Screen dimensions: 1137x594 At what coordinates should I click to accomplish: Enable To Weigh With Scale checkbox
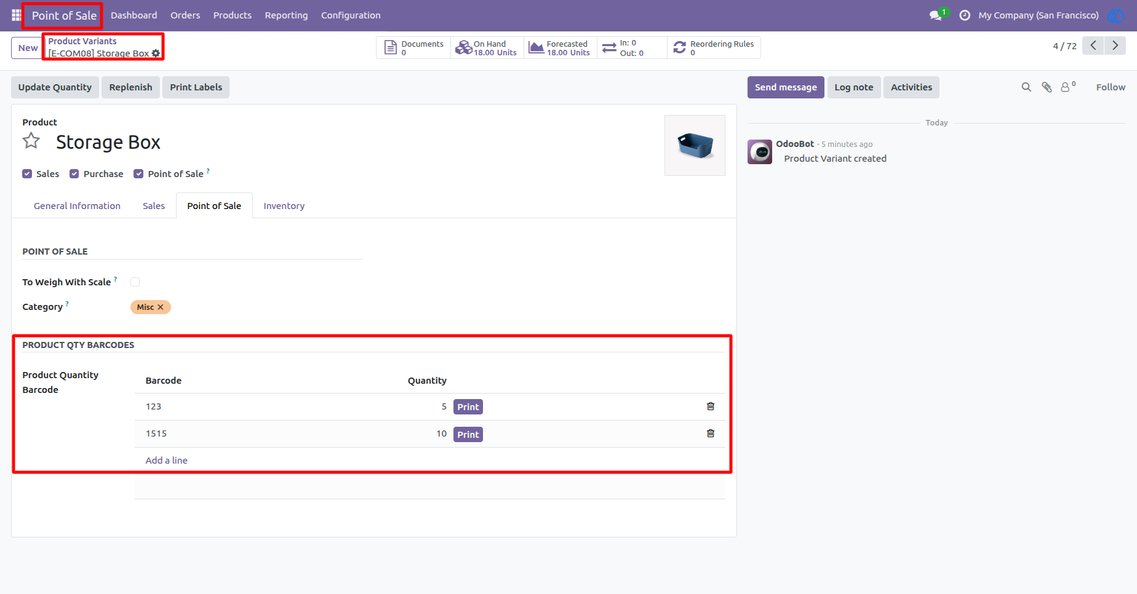(x=135, y=282)
